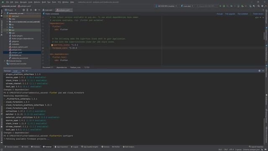
Task: Open the File menu
Action: [8, 2]
